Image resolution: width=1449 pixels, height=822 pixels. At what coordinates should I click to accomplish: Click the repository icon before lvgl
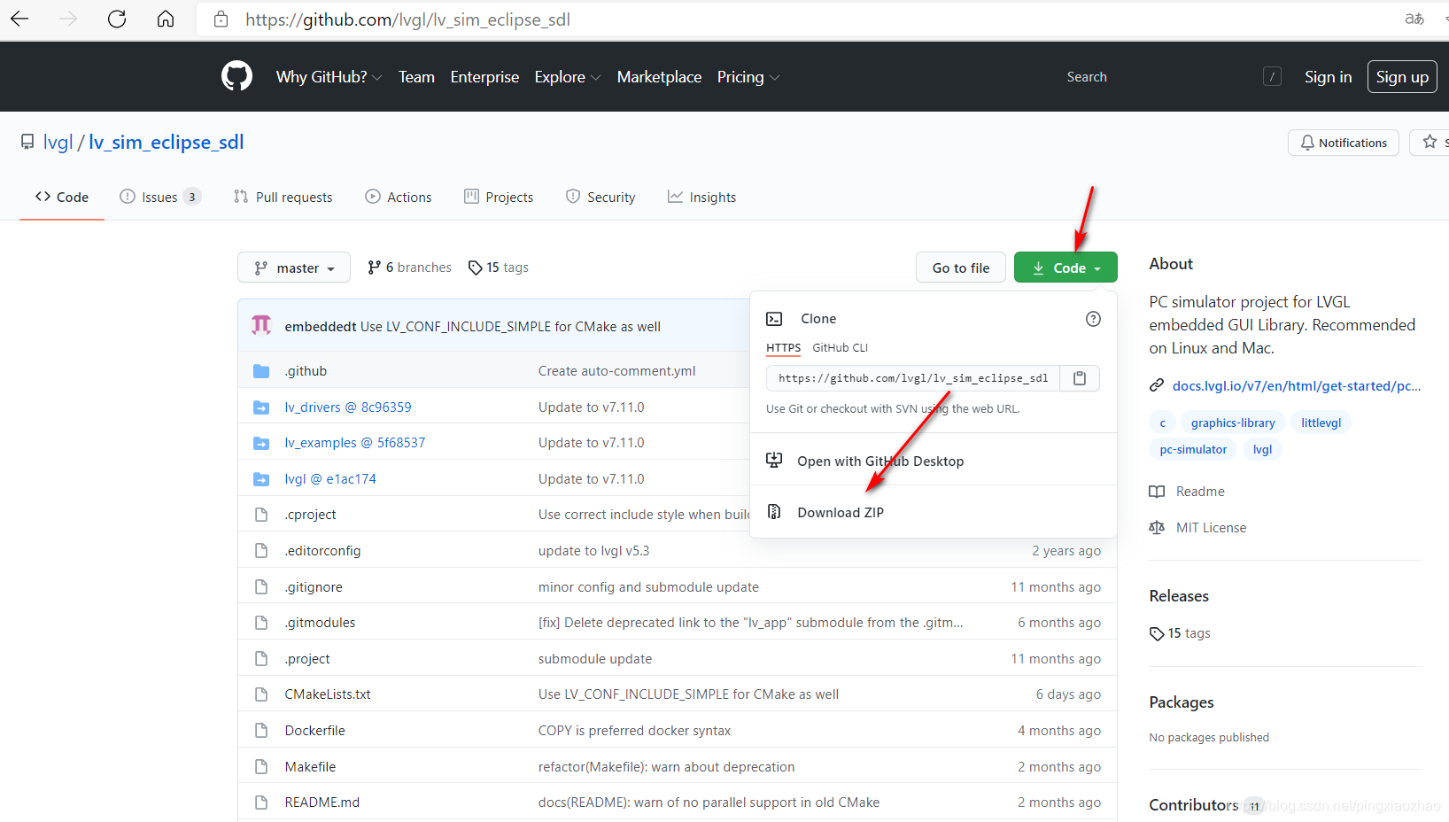coord(27,142)
